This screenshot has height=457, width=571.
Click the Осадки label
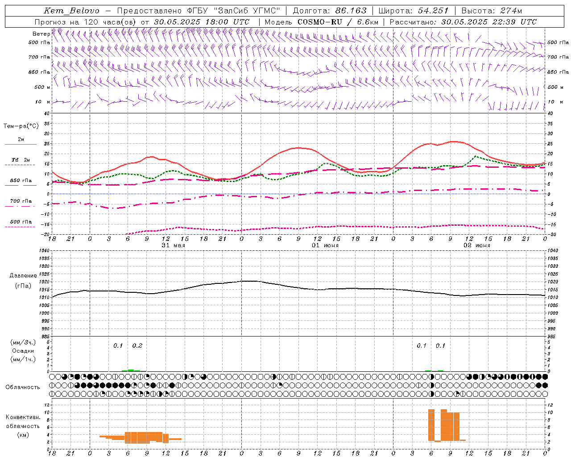[x=23, y=351]
